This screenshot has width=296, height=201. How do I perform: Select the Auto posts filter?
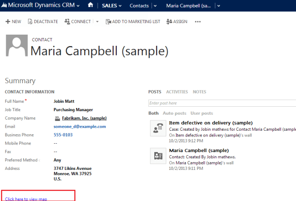tap(175, 113)
